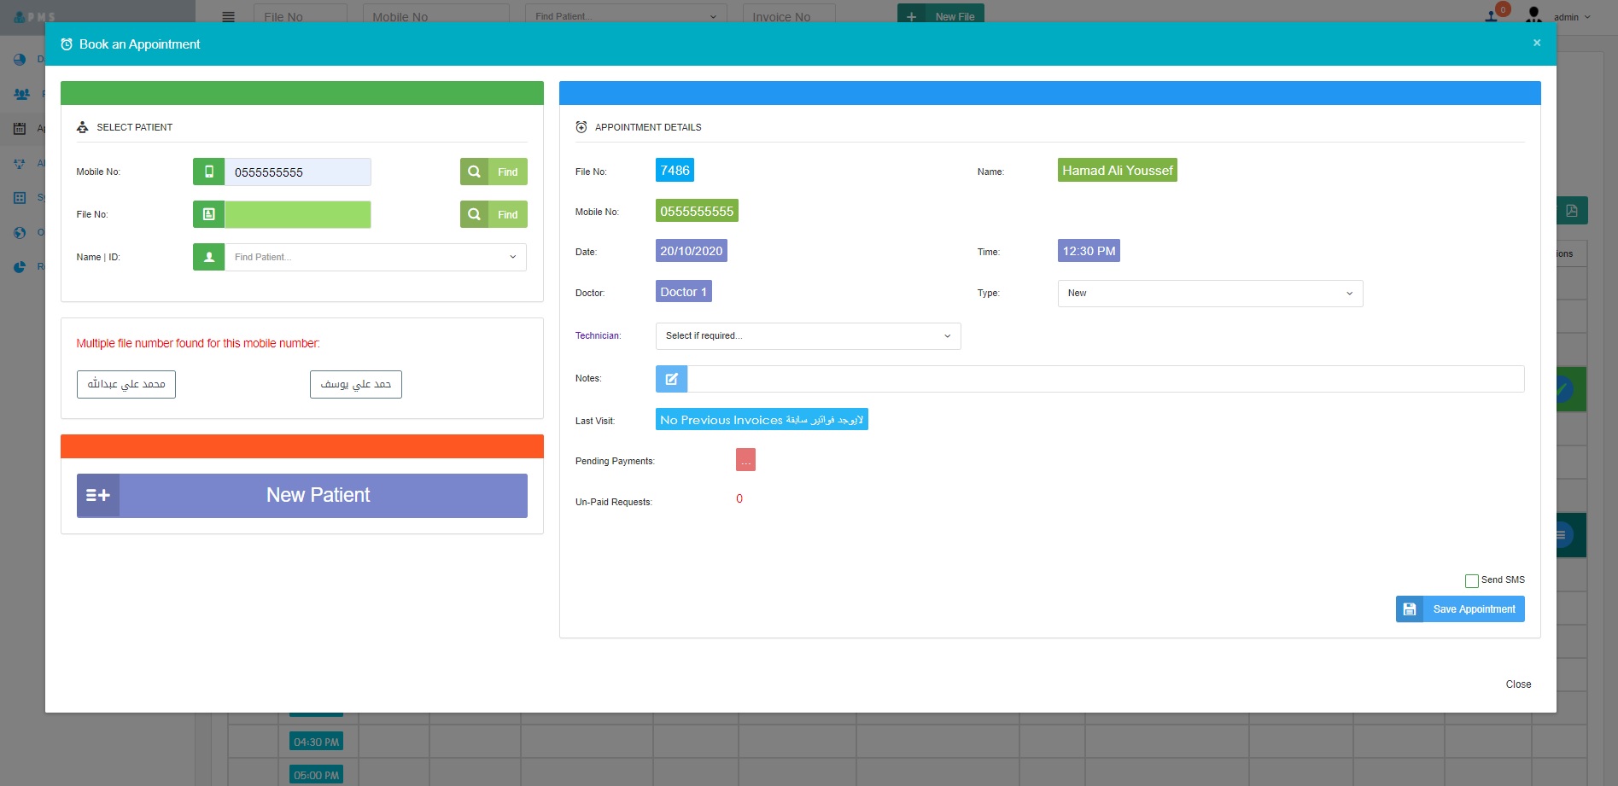Open the Name | ID Find Patient dropdown
Image resolution: width=1618 pixels, height=786 pixels.
coord(376,257)
